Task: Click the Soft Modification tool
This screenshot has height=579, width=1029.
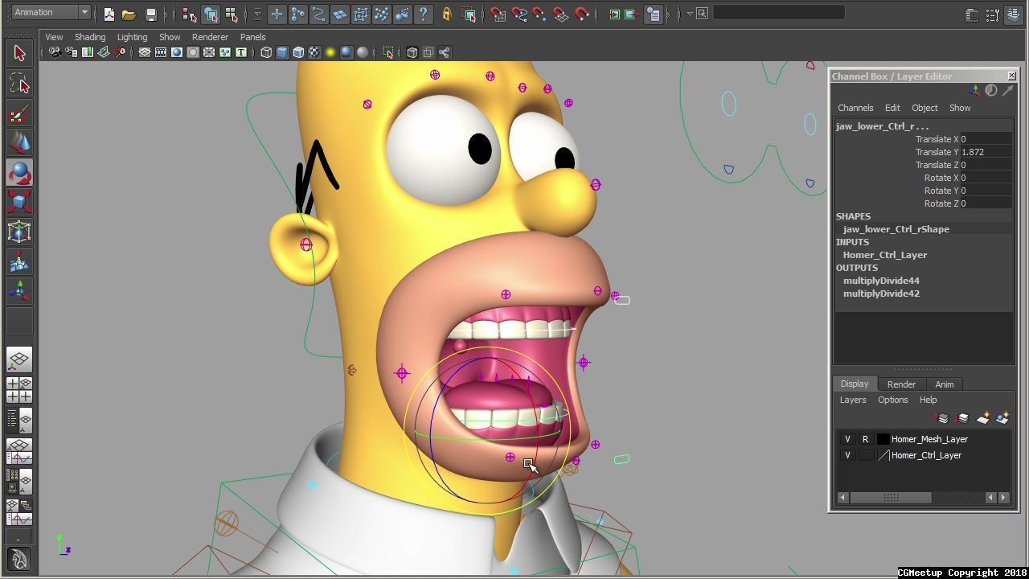Action: (x=19, y=262)
